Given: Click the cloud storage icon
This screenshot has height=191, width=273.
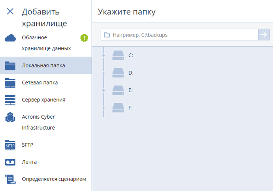Looking at the screenshot, I should point(10,38).
